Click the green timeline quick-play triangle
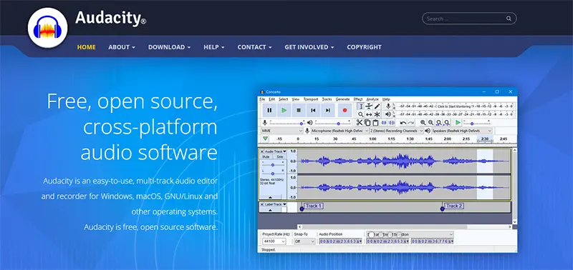 265,139
